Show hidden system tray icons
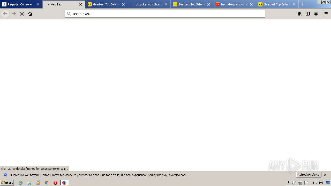Viewport: 331px width, 186px height. click(x=288, y=183)
